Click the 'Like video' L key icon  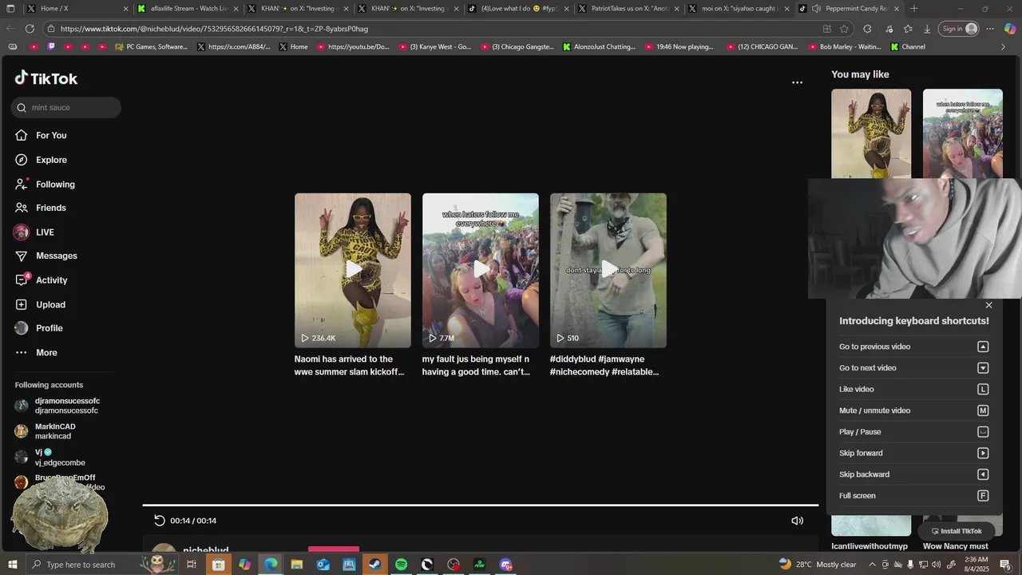pyautogui.click(x=983, y=390)
